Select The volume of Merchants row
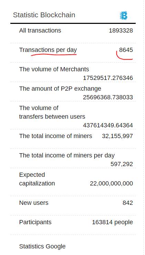Viewport: 145px width, 255px height. coord(73,72)
